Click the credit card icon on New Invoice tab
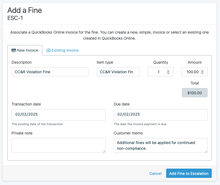Screen dimensions: 220x185 point(14,50)
